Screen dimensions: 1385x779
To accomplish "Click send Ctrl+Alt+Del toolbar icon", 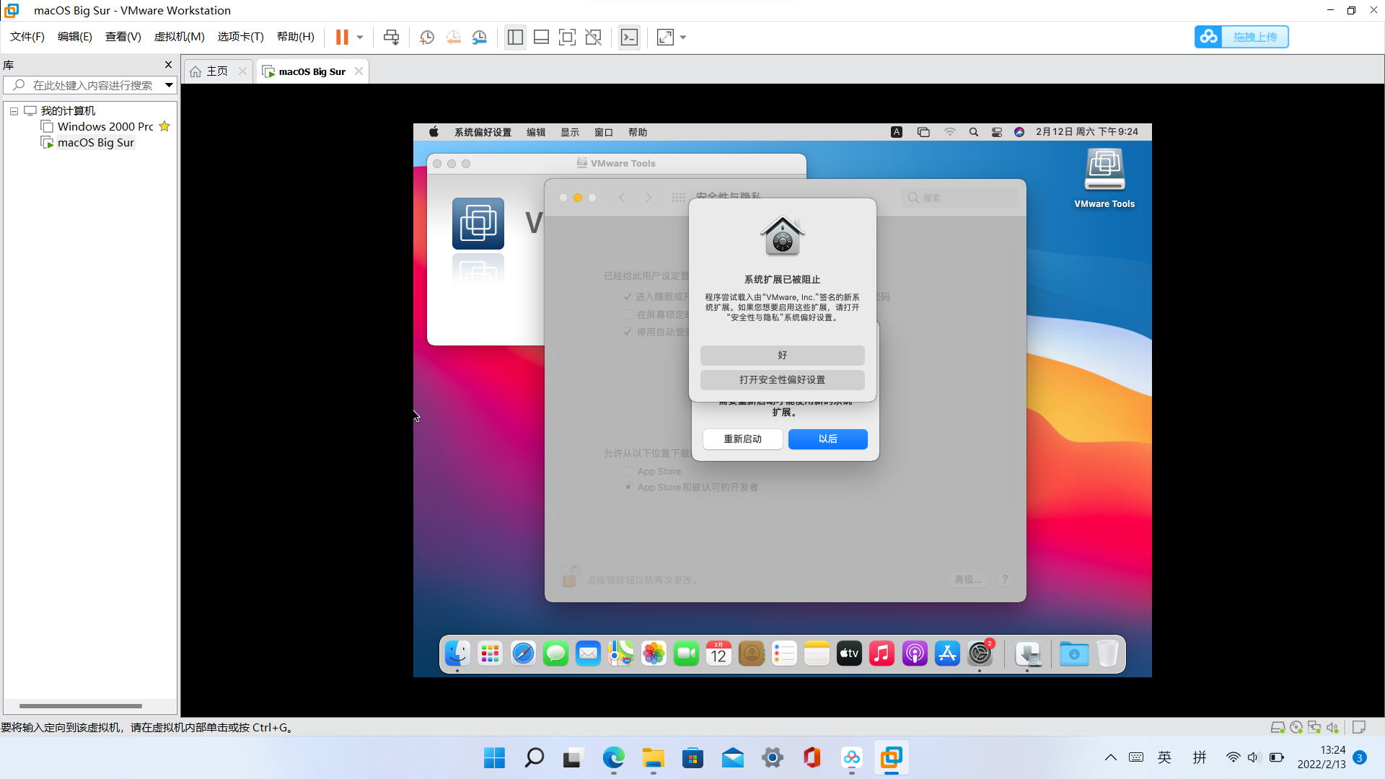I will (x=391, y=37).
